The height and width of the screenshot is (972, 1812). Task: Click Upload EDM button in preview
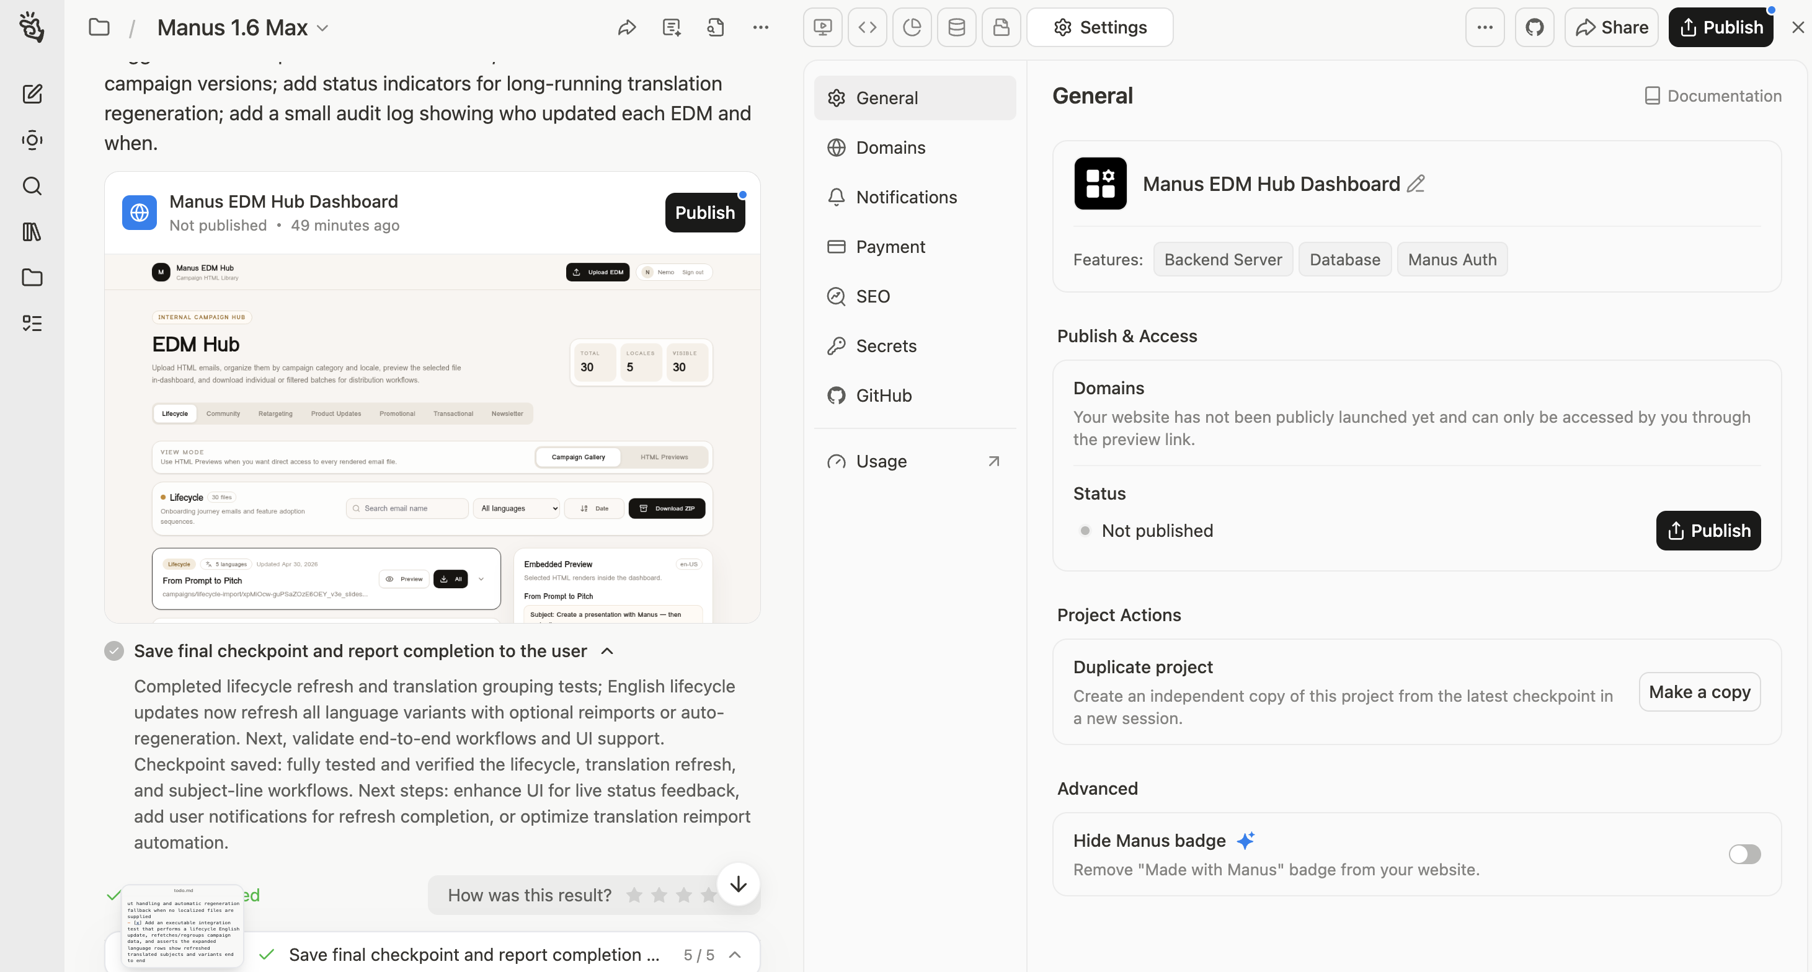click(x=598, y=272)
